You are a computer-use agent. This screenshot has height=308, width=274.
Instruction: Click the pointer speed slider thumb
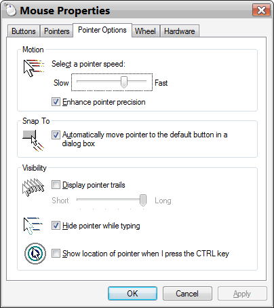pyautogui.click(x=124, y=82)
